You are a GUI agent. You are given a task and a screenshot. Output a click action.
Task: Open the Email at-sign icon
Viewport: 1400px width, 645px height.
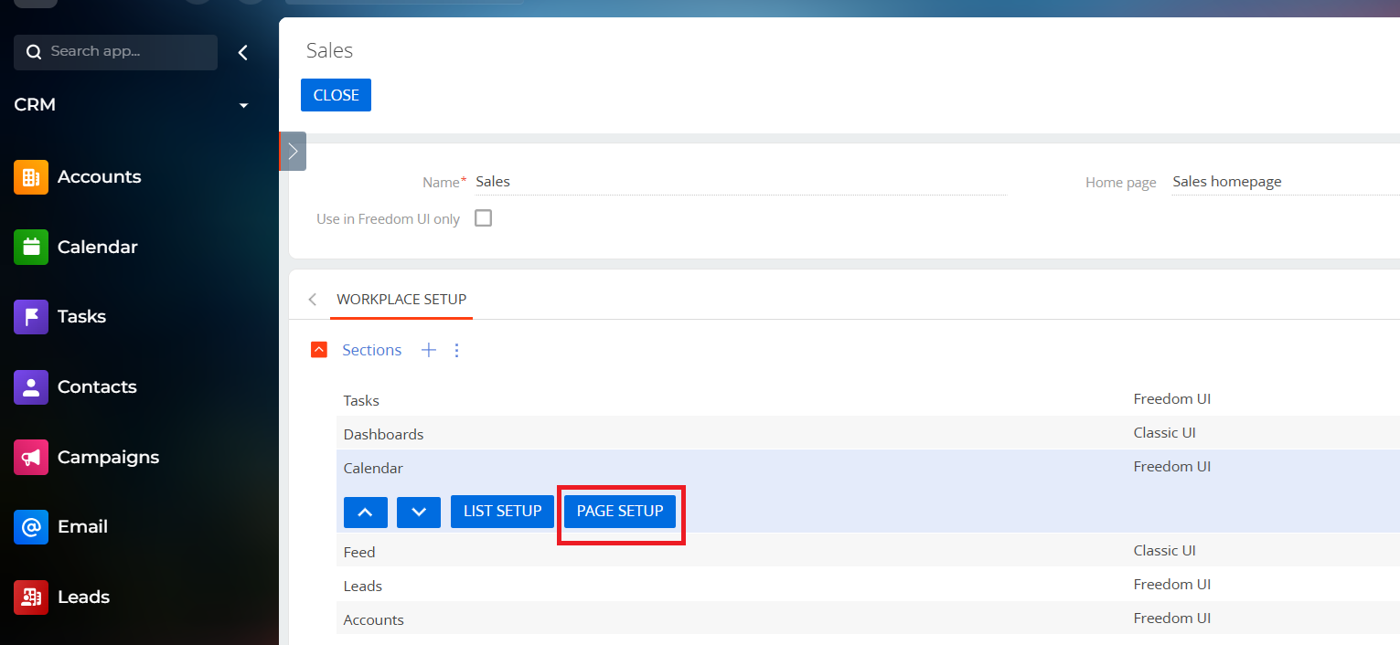31,527
